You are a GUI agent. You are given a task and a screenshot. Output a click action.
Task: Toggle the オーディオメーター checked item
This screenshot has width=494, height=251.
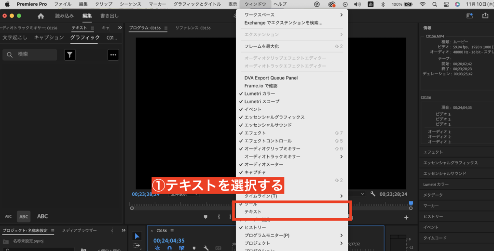click(x=265, y=164)
